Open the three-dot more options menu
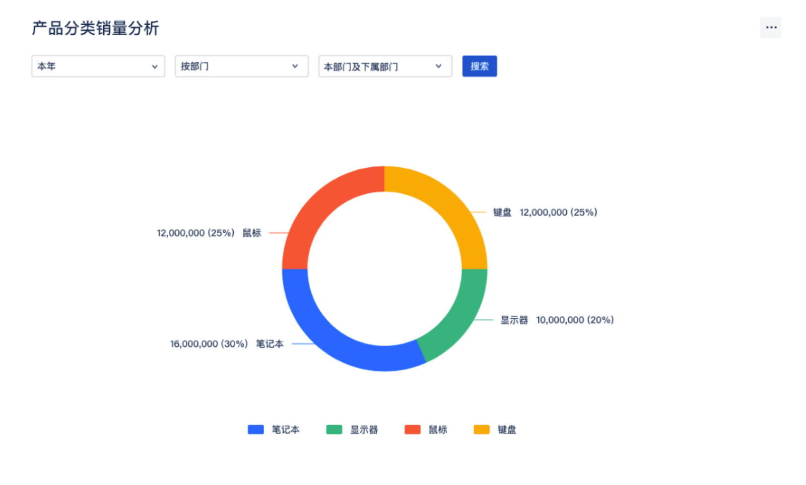The height and width of the screenshot is (485, 806). [771, 28]
